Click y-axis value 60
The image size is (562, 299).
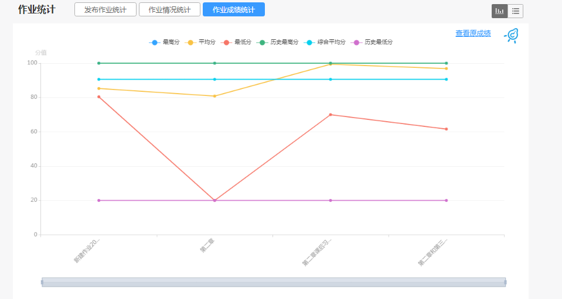pyautogui.click(x=33, y=132)
